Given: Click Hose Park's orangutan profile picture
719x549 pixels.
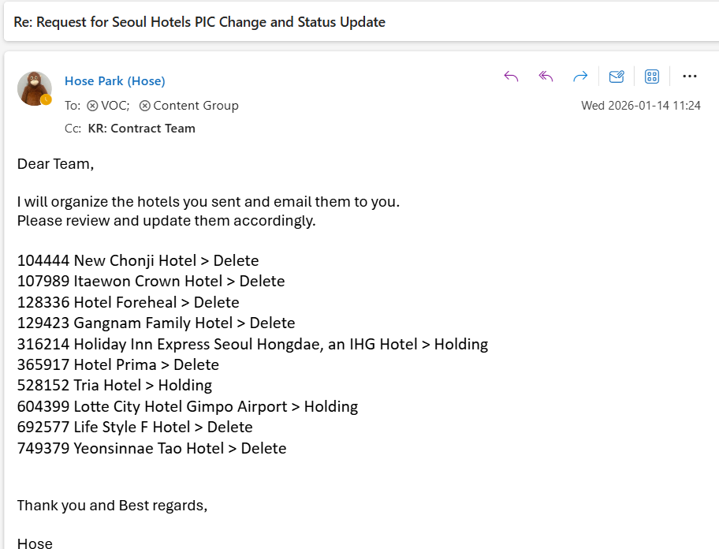Looking at the screenshot, I should coord(35,88).
